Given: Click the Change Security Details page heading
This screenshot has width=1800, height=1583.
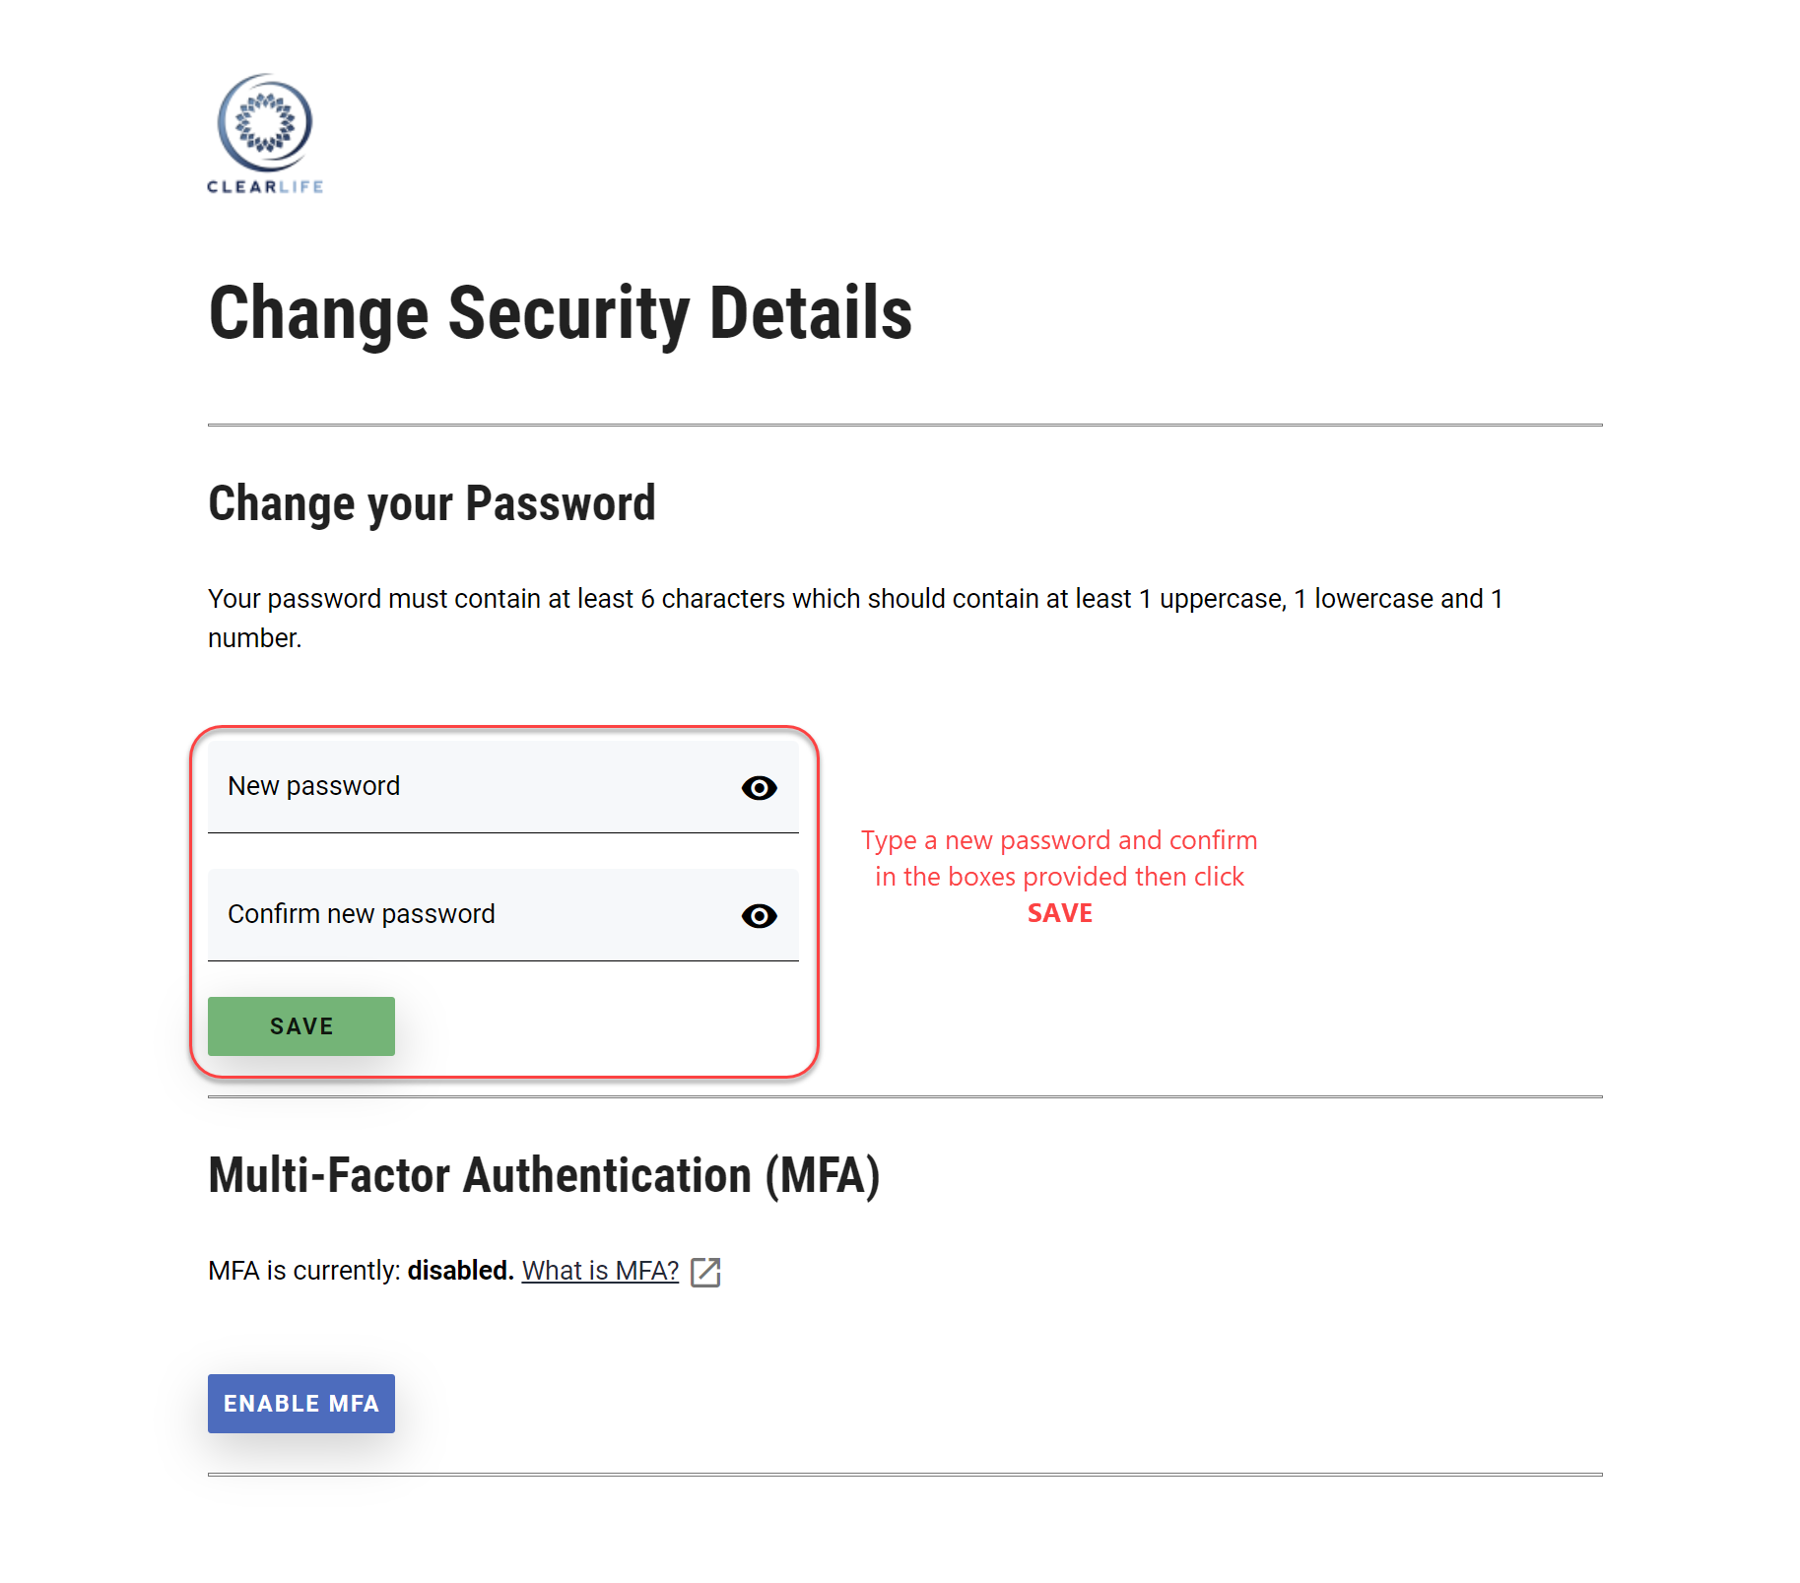Looking at the screenshot, I should click(x=560, y=313).
